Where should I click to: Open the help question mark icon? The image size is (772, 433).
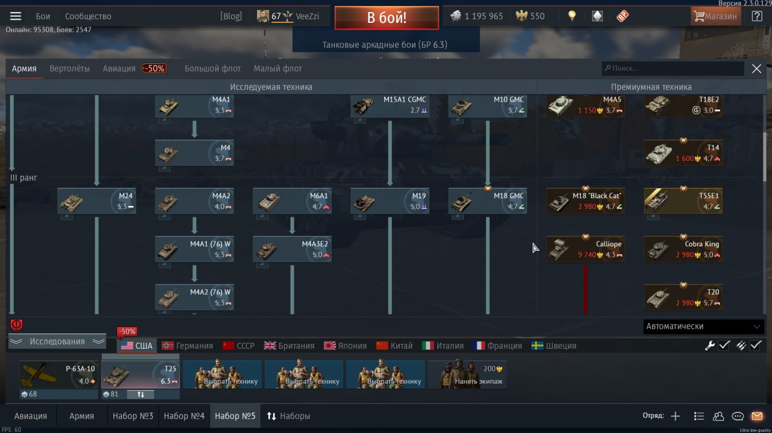click(x=757, y=16)
